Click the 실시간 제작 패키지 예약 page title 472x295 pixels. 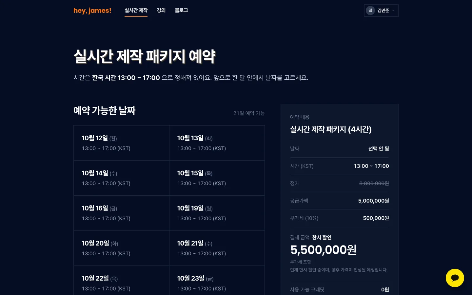145,56
